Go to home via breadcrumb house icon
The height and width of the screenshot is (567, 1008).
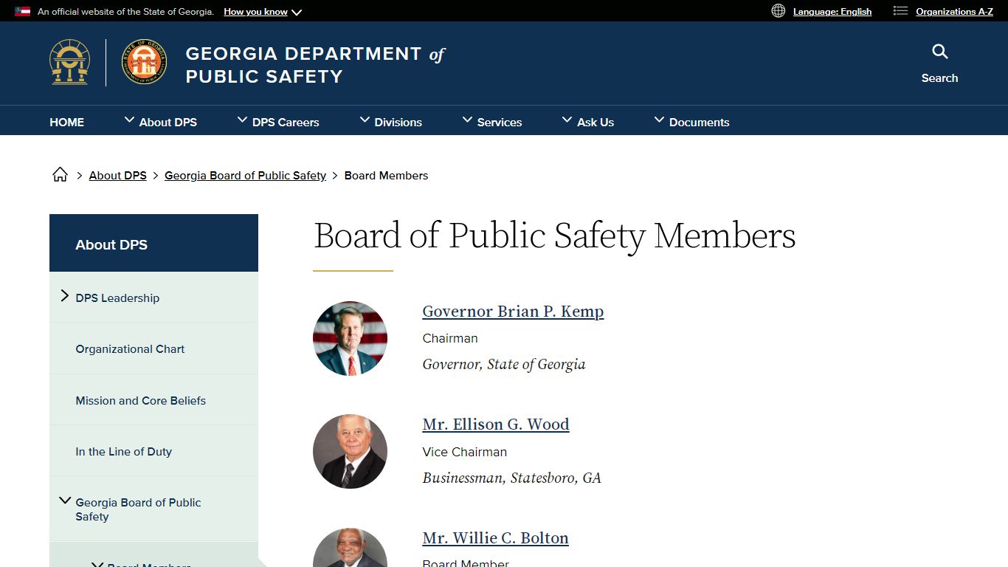[x=60, y=175]
